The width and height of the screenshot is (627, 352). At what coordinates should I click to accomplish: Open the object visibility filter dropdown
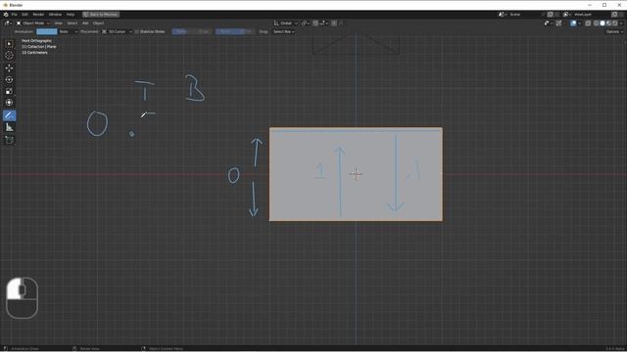(548, 23)
